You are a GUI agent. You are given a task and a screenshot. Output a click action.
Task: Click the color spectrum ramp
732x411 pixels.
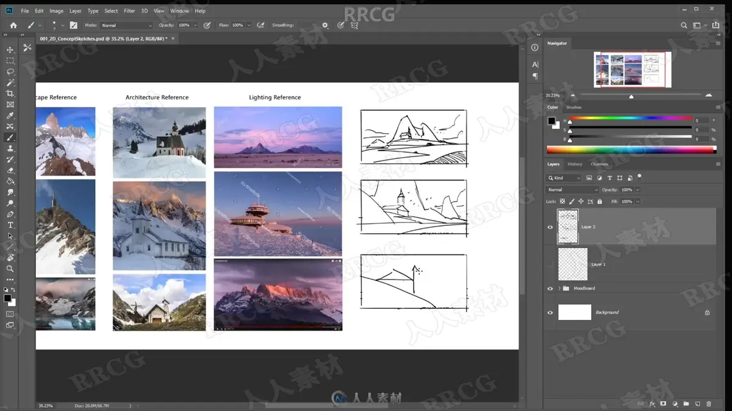pos(631,150)
